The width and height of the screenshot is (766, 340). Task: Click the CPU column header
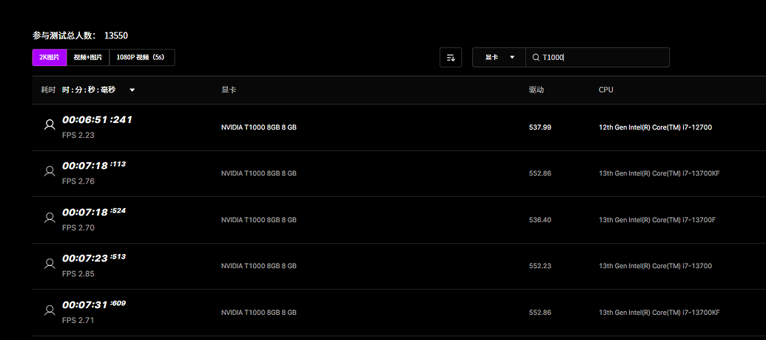coord(606,90)
